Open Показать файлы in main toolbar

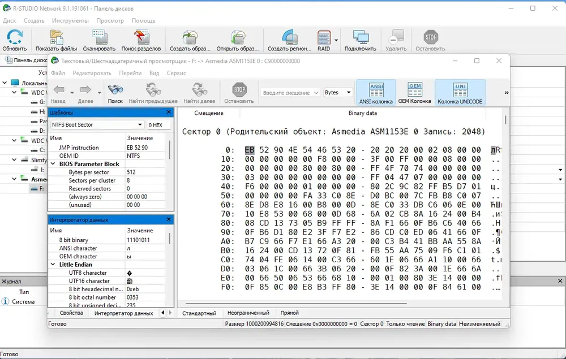(x=56, y=40)
